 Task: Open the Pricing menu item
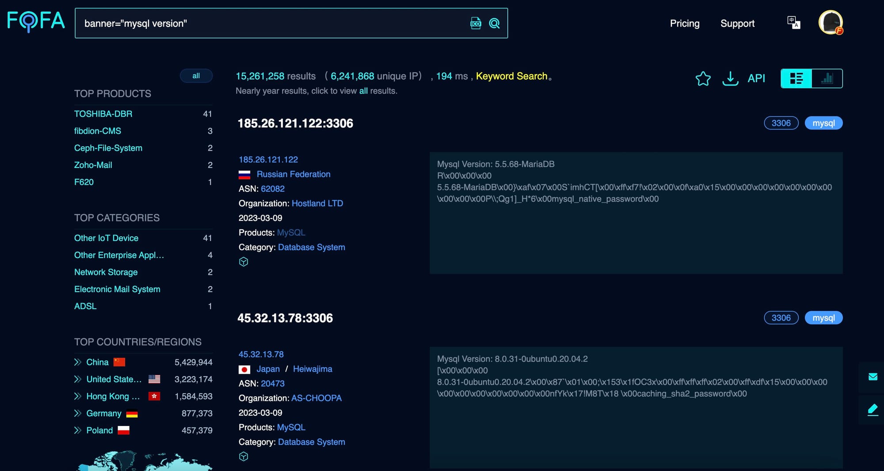coord(684,23)
